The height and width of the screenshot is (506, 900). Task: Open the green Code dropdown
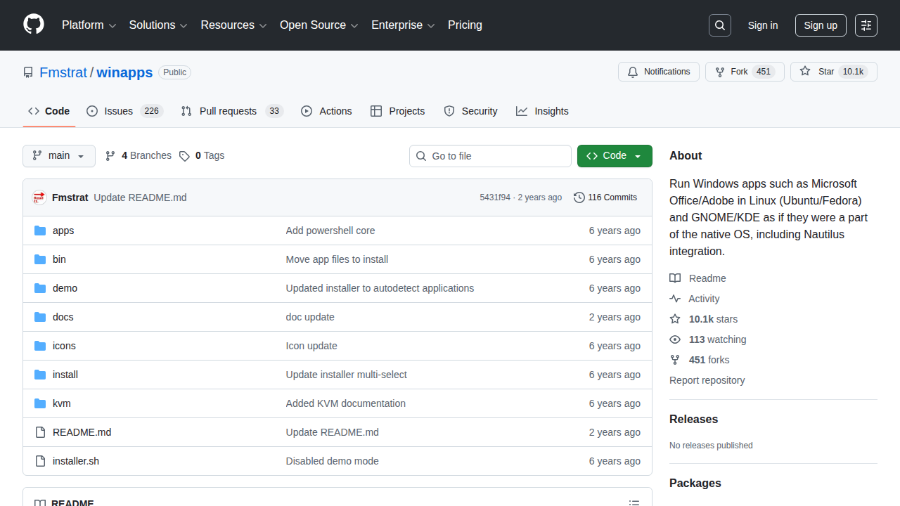point(614,155)
